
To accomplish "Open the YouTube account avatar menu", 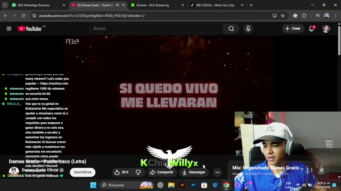I will coord(326,29).
